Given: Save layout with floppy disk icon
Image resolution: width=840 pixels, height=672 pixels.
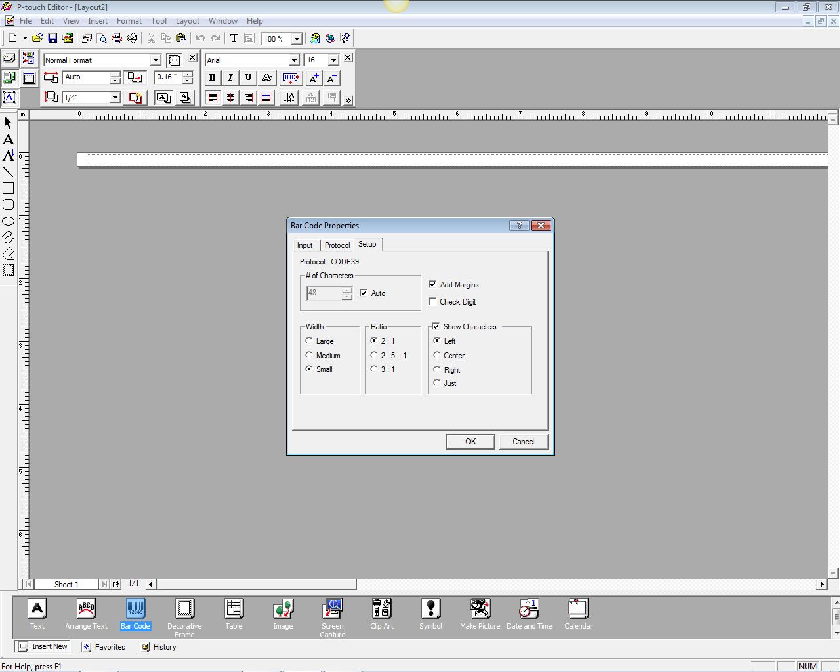Looking at the screenshot, I should [x=52, y=39].
